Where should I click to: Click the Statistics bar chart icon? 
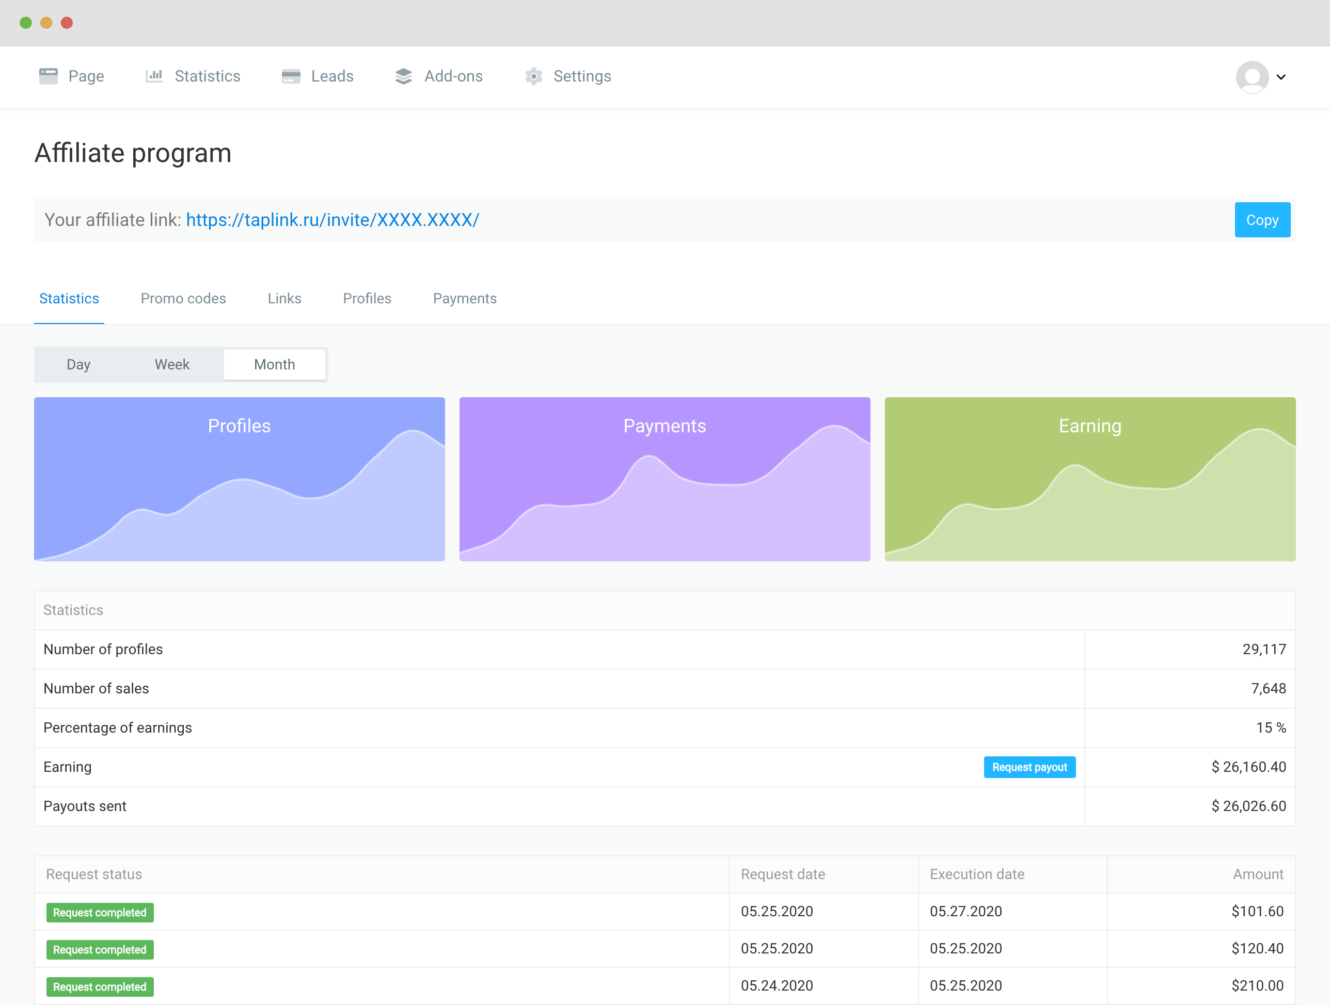click(154, 76)
